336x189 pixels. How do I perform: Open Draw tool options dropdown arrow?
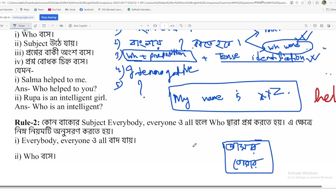click(x=28, y=26)
